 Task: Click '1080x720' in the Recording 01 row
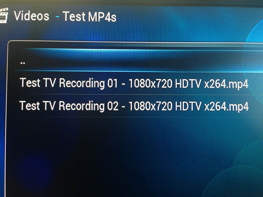151,83
